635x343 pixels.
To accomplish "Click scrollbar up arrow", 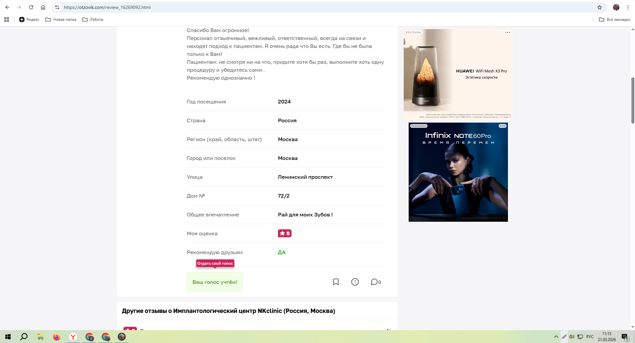I will pyautogui.click(x=633, y=29).
